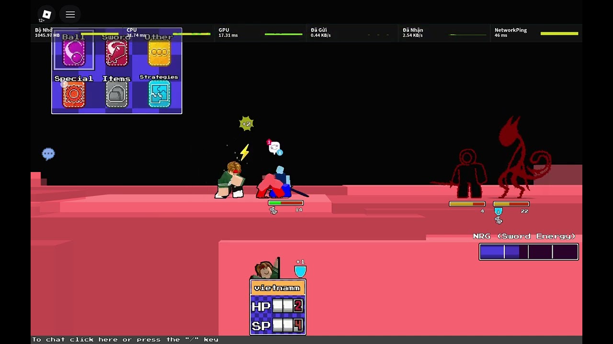Click the GPU stat label

[224, 30]
